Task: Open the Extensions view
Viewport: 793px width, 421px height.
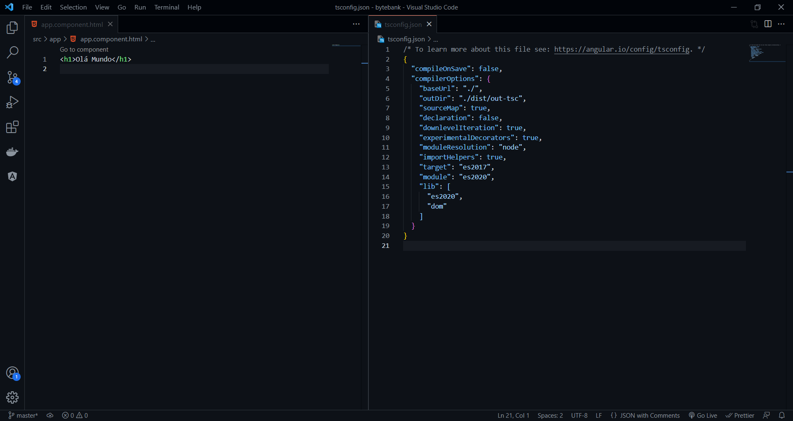Action: click(x=12, y=127)
